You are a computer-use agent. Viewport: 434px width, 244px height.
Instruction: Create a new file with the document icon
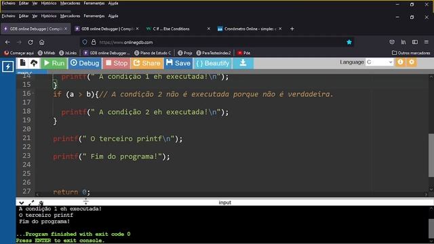22,63
